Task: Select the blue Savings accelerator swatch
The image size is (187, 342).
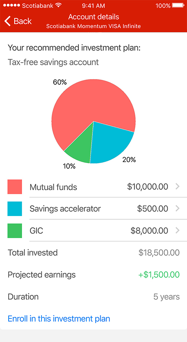Action: click(15, 209)
